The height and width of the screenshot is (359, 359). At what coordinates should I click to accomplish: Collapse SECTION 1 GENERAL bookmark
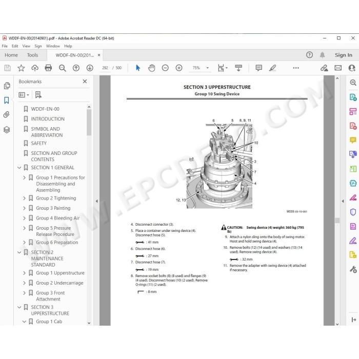19,168
